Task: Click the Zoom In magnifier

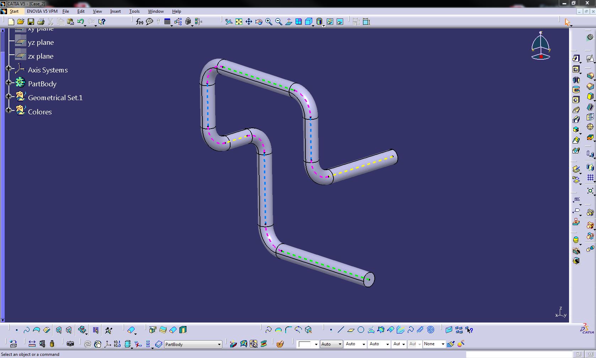Action: coord(269,22)
